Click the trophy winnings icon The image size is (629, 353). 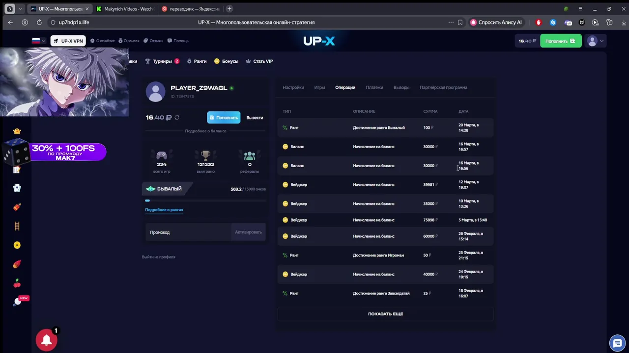tap(205, 155)
